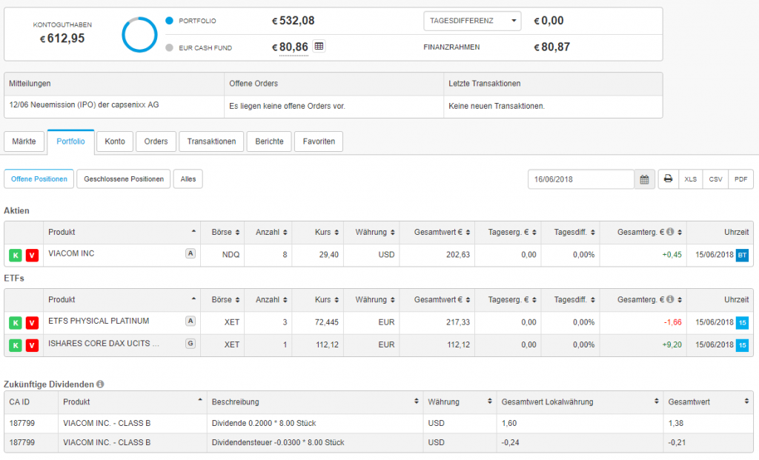Open the table icon beside EUR Cash Fund

coord(319,47)
